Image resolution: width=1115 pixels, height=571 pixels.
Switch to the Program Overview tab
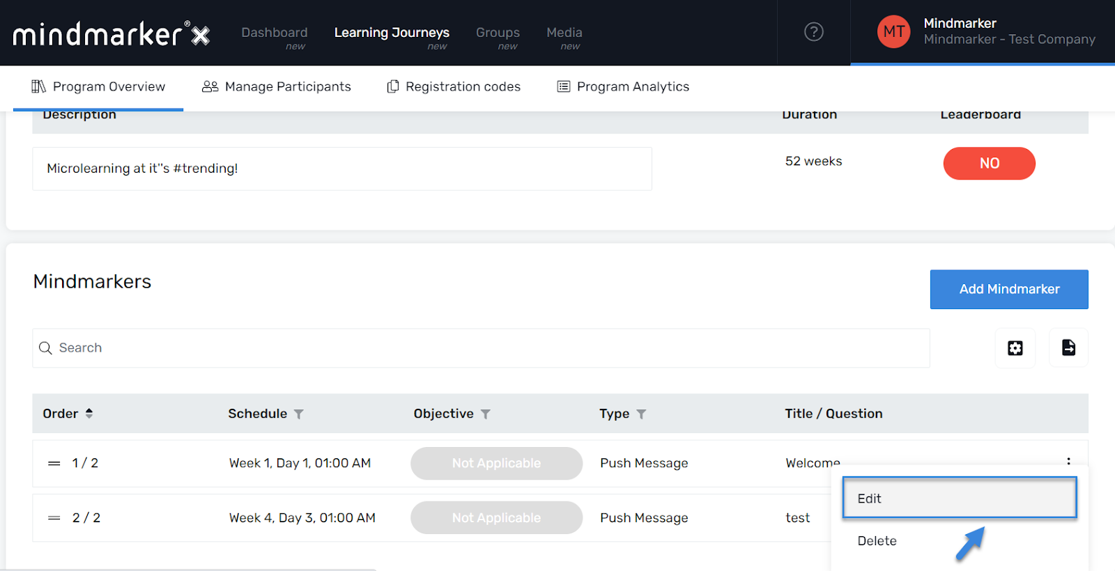pos(98,86)
